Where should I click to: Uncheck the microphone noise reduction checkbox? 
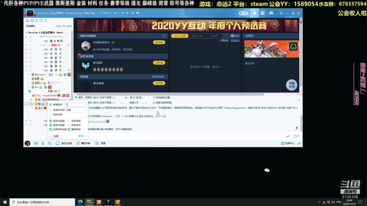coord(50,125)
